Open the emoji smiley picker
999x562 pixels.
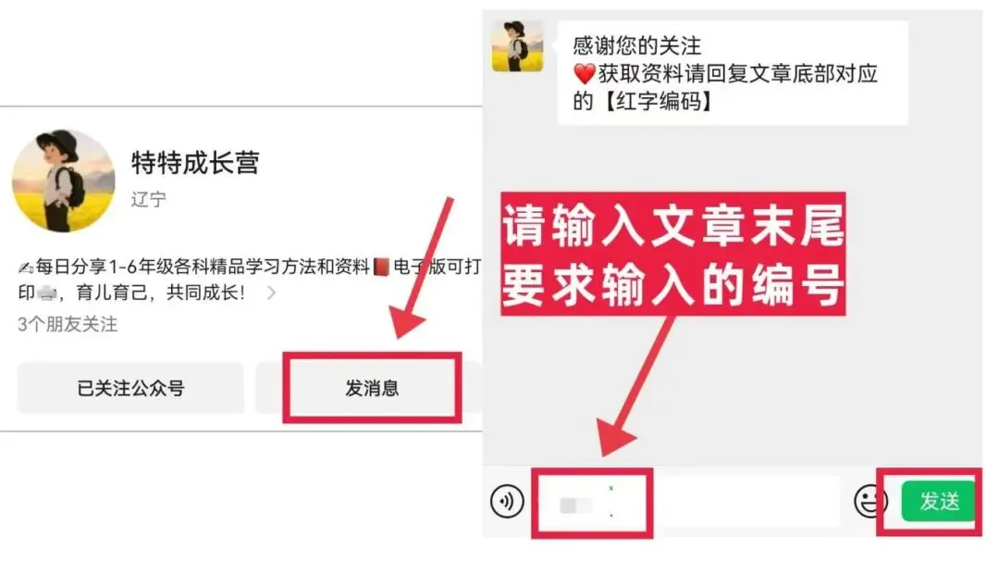[869, 502]
